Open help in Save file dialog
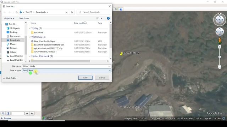 [x=108, y=18]
